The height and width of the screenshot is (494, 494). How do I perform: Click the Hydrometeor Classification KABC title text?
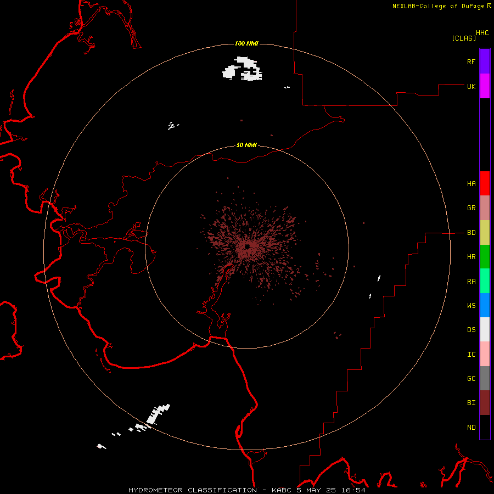coord(247,490)
